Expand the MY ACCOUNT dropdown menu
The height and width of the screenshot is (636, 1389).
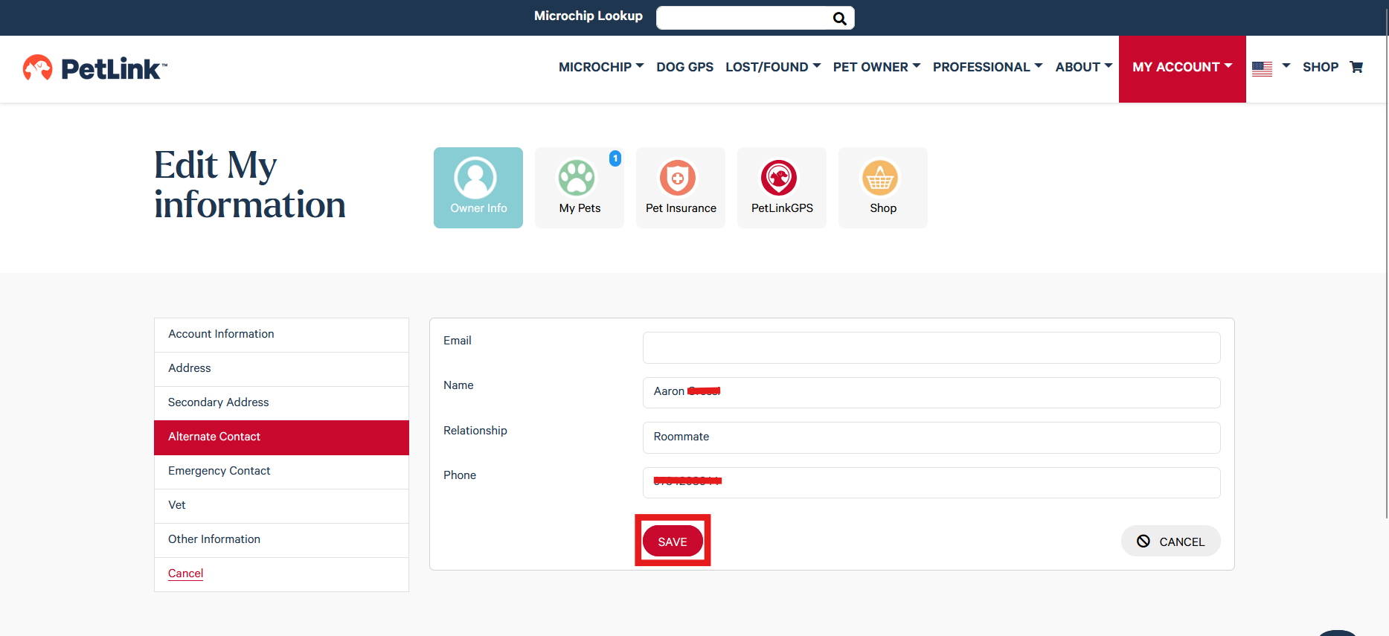click(x=1182, y=68)
